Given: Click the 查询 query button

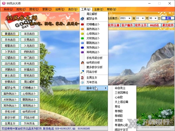Looking at the screenshot, I should tap(168, 18).
